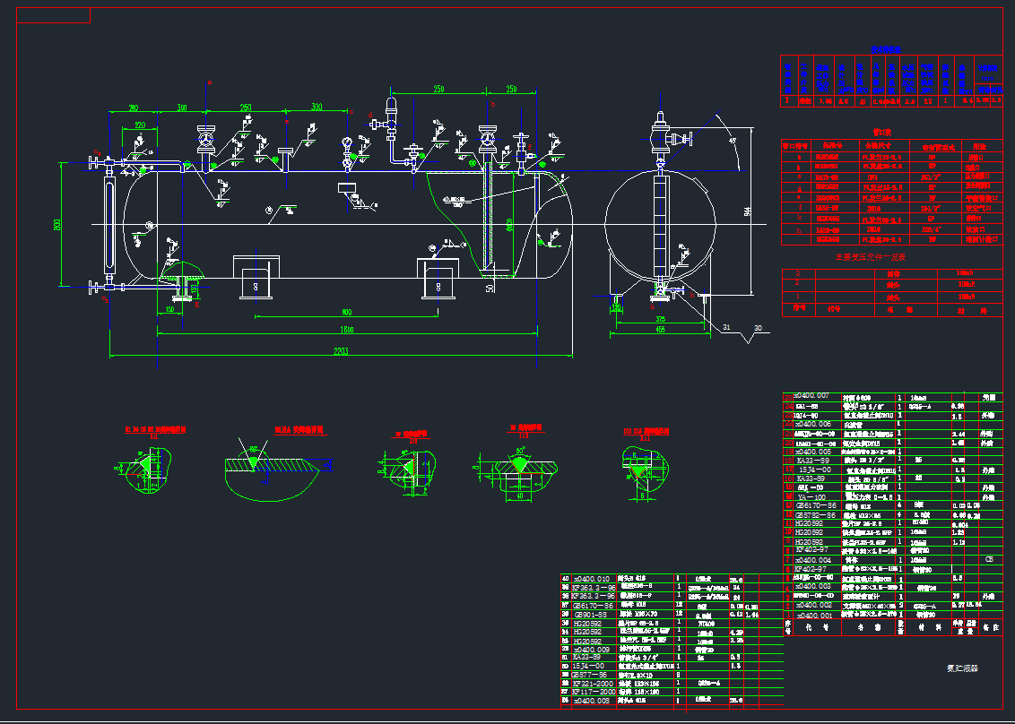Select the circular tank end view outline
The image size is (1015, 724).
pyautogui.click(x=661, y=223)
